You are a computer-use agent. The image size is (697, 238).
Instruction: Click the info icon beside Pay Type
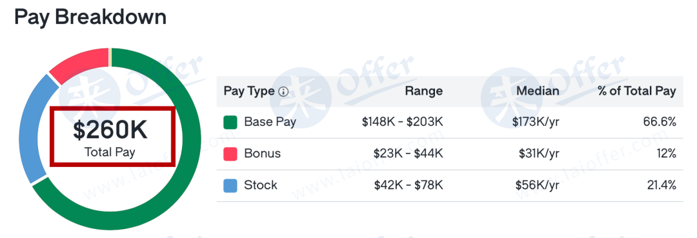pyautogui.click(x=283, y=92)
